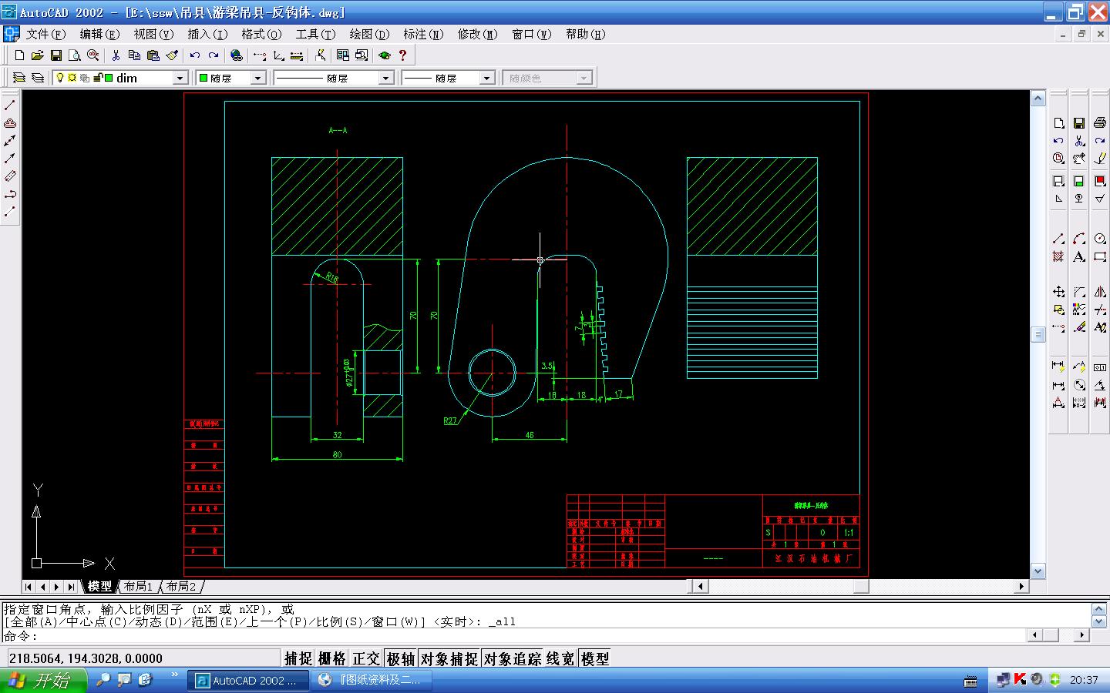This screenshot has width=1110, height=693.
Task: Open the red question mark Help icon
Action: point(402,55)
